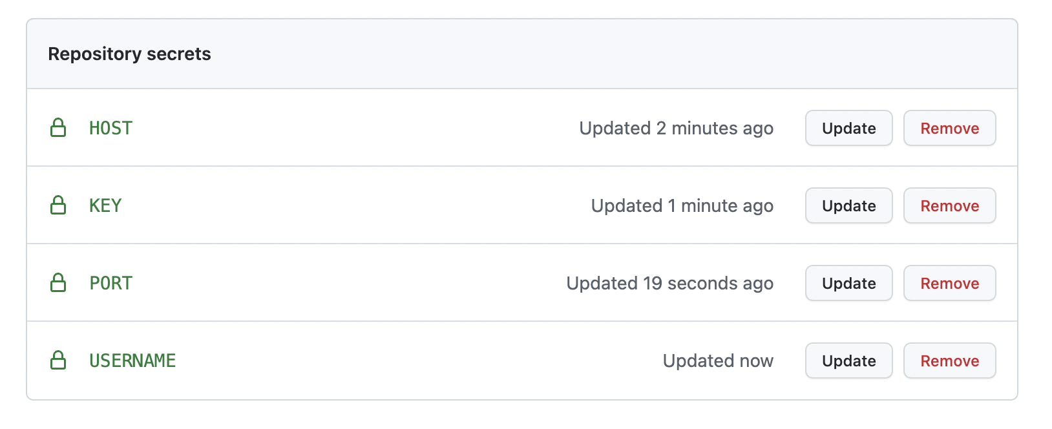1052x429 pixels.
Task: Remove the HOST secret
Action: click(x=949, y=128)
